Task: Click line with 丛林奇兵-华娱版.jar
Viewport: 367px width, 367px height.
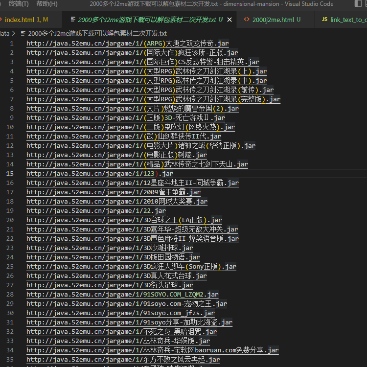Action: click(x=118, y=341)
